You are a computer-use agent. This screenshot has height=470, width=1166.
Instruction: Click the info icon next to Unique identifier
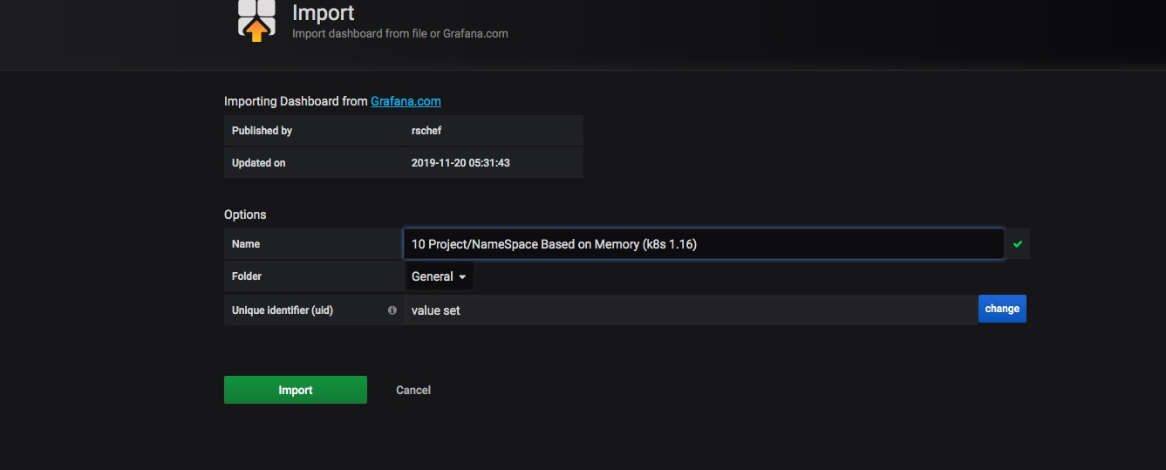(x=392, y=310)
